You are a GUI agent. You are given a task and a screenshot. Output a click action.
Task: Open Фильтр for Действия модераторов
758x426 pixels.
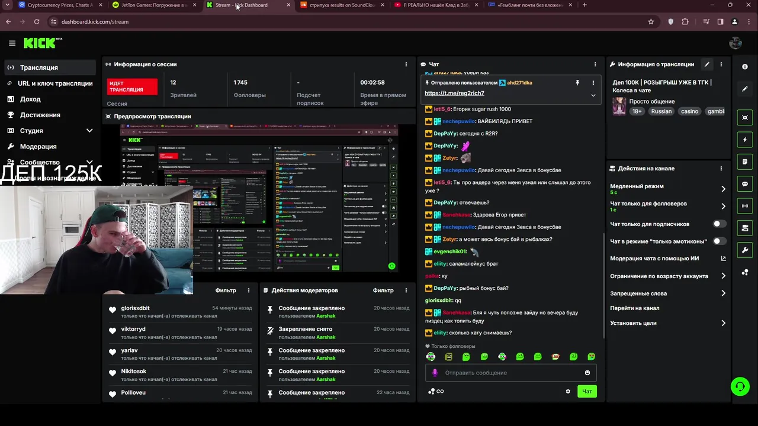(383, 291)
